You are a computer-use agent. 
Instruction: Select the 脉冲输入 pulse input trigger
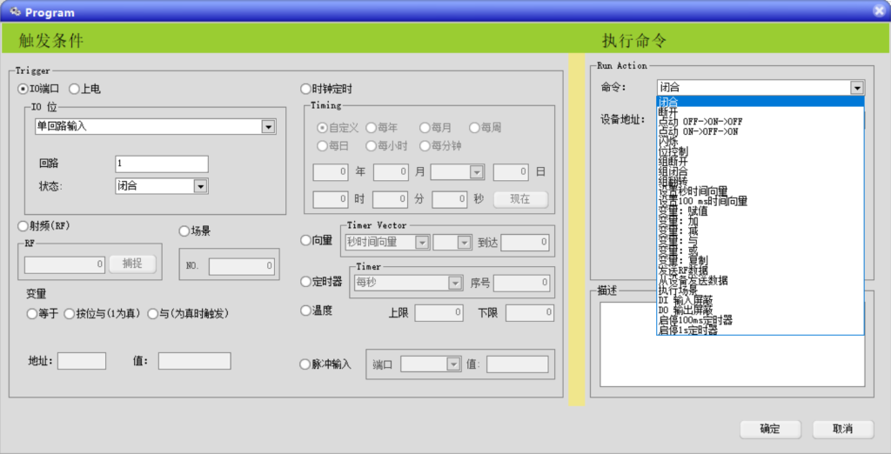[x=305, y=364]
